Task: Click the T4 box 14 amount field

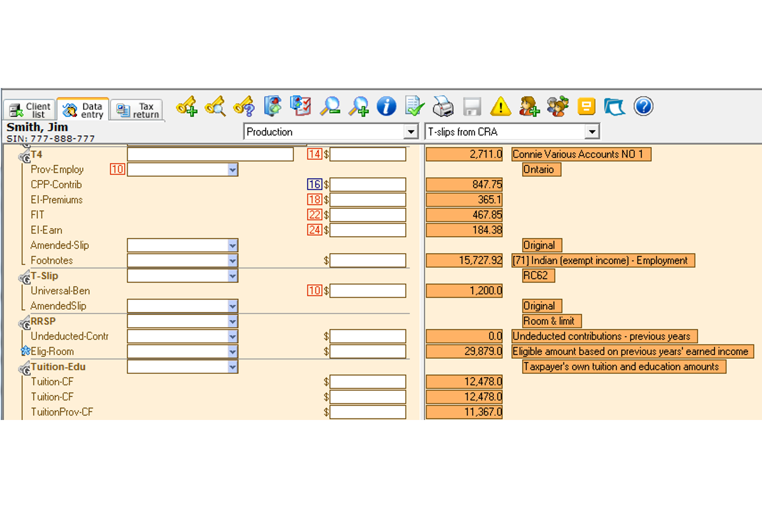Action: (x=368, y=154)
